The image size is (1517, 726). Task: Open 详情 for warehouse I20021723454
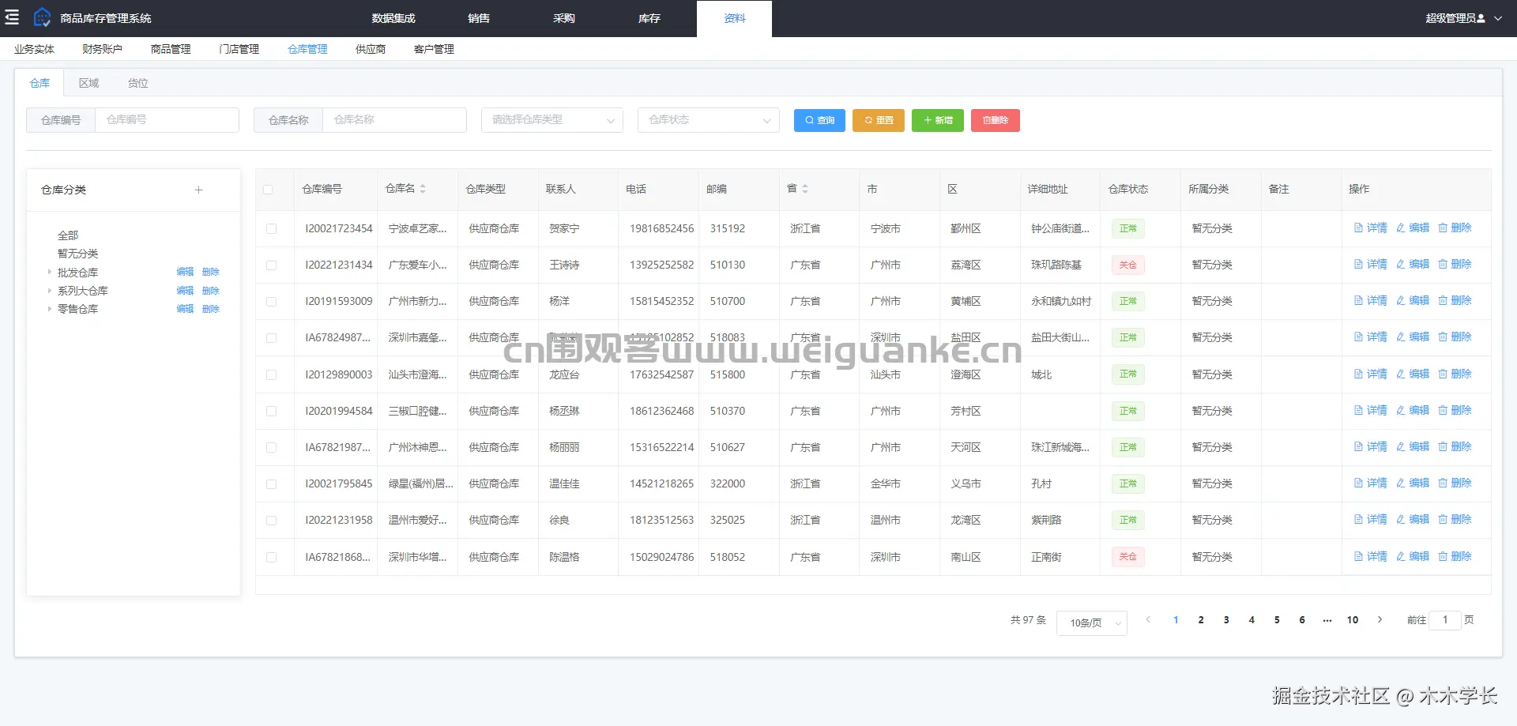[1371, 228]
